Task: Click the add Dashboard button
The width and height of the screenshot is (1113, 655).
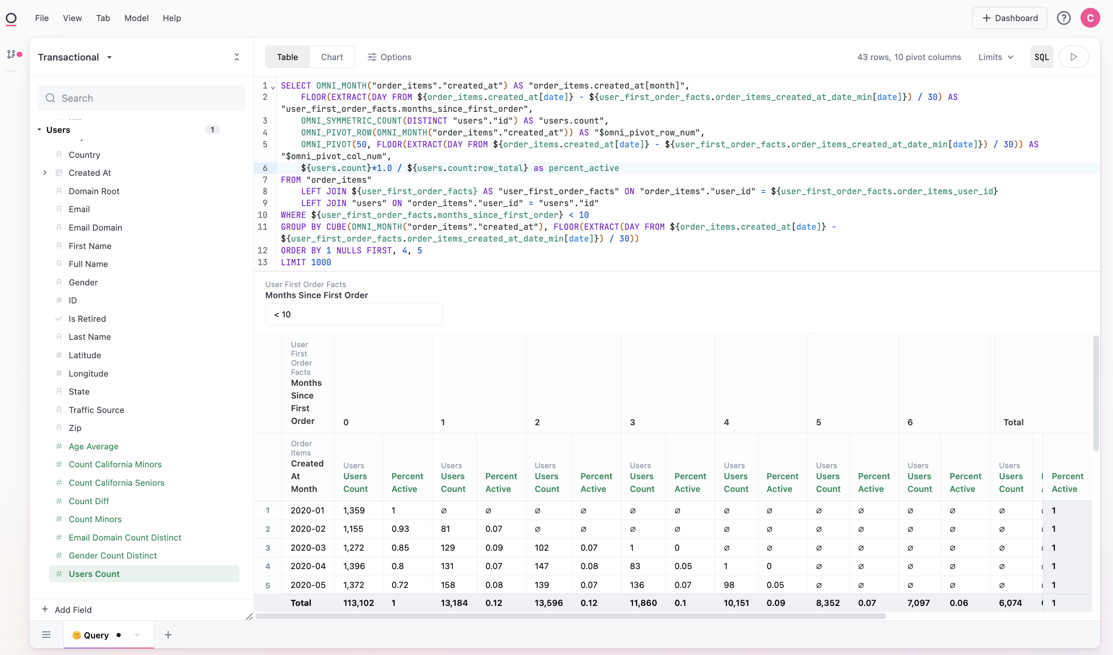Action: coord(1009,18)
